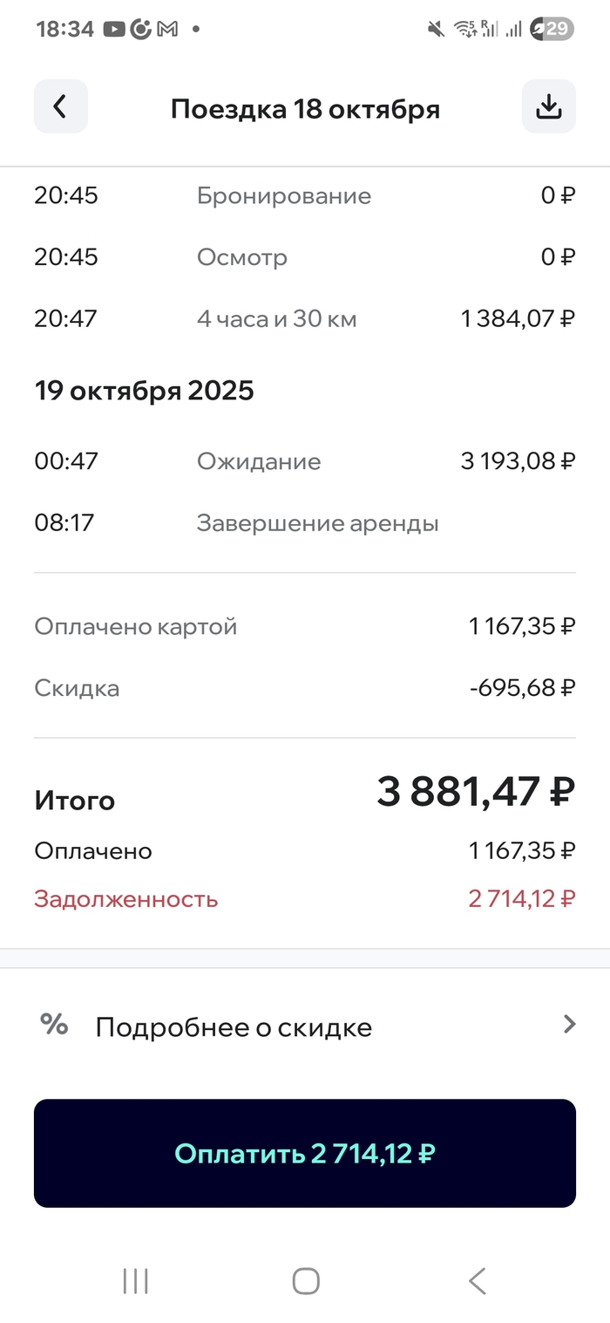The image size is (610, 1323).
Task: Tap the total amount 3 881,47 ₽
Action: (475, 791)
